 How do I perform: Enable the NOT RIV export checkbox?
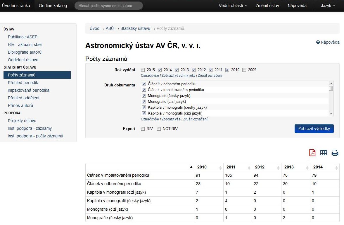tap(159, 129)
